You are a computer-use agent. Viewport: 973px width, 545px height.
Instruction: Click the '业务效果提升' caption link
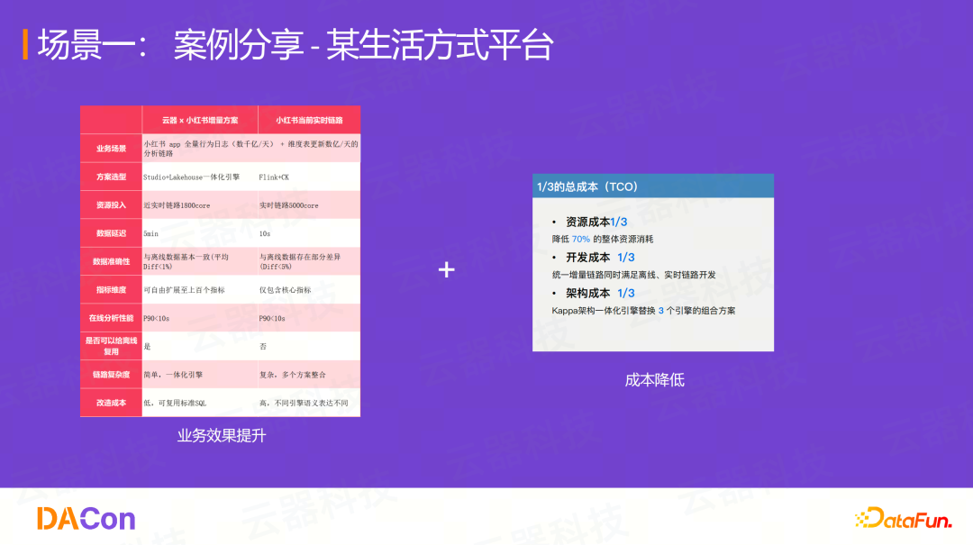tap(220, 436)
